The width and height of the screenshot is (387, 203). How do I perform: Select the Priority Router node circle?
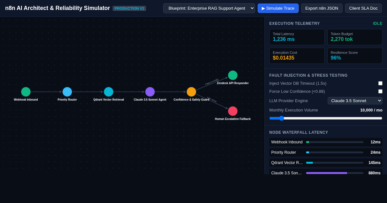tap(67, 92)
